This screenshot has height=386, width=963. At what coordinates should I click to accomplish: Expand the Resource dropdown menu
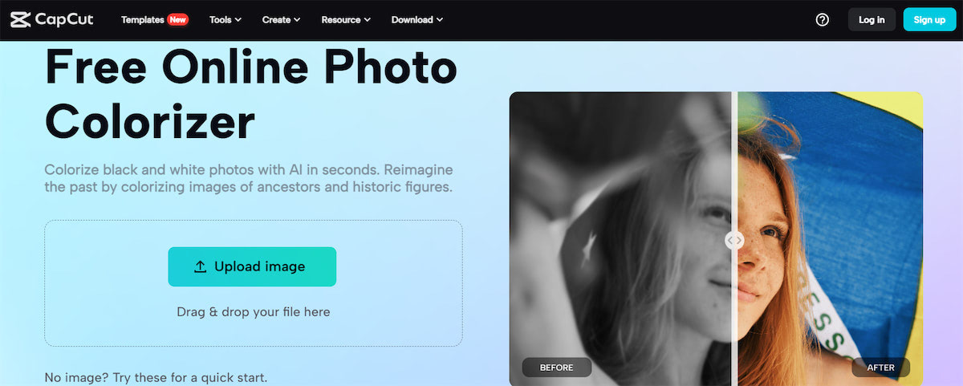coord(346,20)
